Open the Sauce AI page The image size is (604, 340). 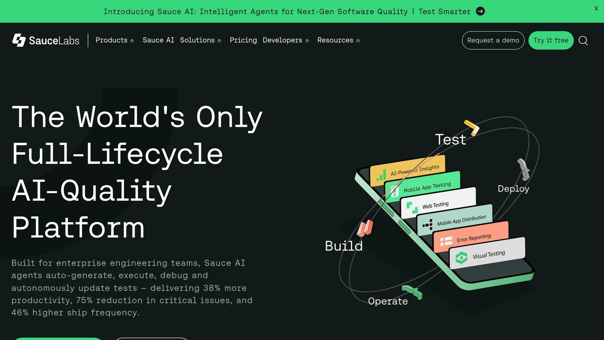158,40
